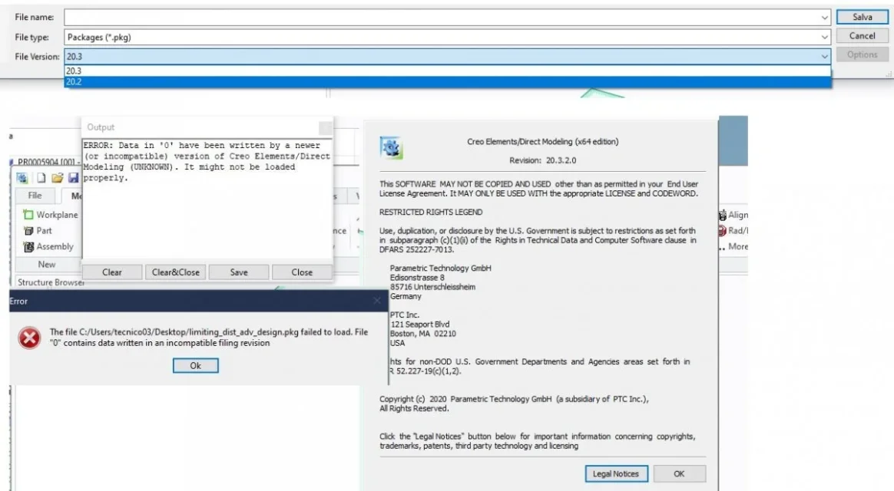Click the red error icon in Error dialog
The height and width of the screenshot is (491, 894).
29,338
